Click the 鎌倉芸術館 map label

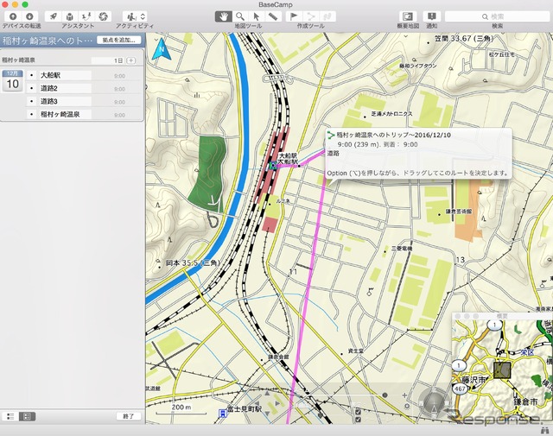459,212
